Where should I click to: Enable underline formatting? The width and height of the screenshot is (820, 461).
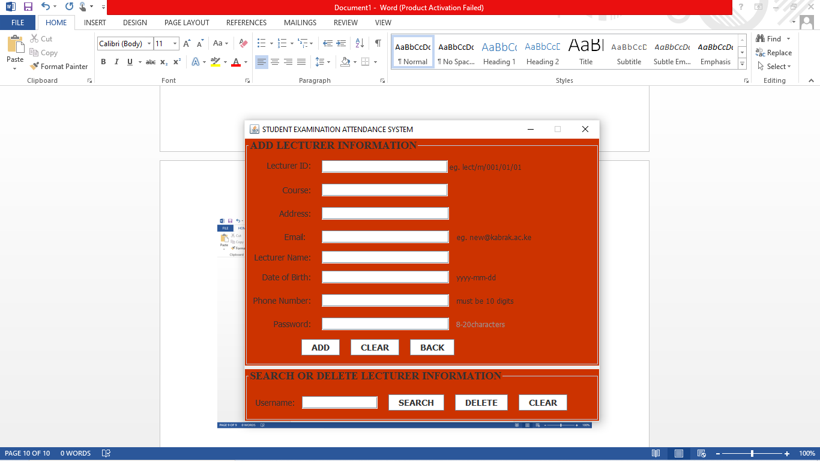pyautogui.click(x=128, y=62)
